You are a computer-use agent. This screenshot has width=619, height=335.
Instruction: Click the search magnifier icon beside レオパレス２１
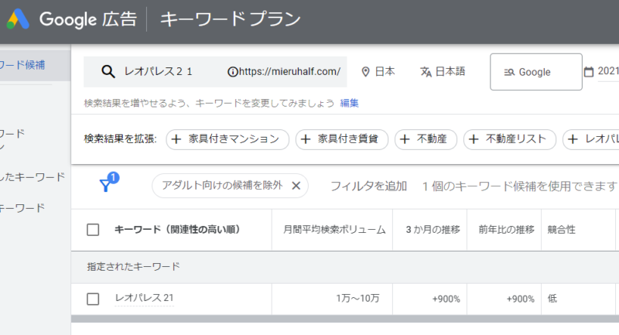pos(108,72)
